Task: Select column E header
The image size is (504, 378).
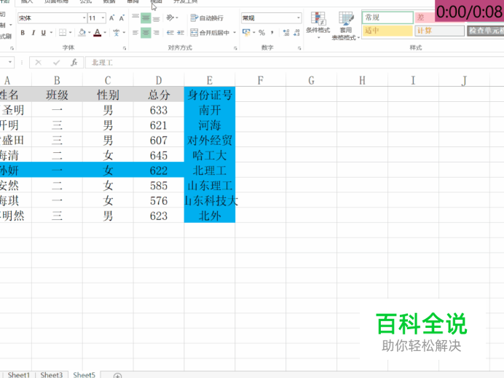Action: 210,80
